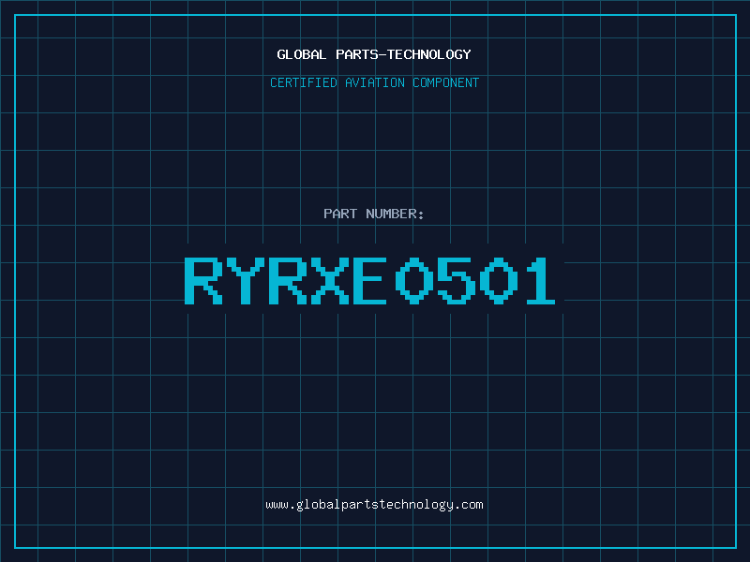Click the large letter Y in the part number

pos(246,280)
